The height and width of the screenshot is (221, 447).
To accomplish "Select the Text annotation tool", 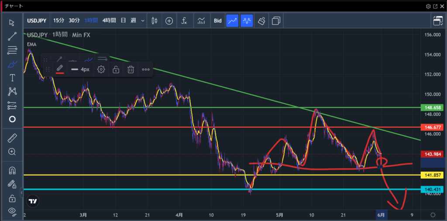I will click(x=12, y=78).
